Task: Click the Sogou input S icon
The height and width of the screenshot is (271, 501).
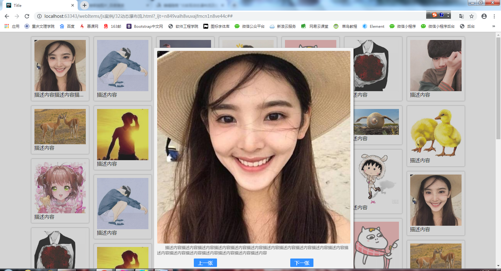Action: (x=435, y=15)
